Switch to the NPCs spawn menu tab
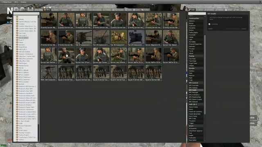 [x=47, y=10]
